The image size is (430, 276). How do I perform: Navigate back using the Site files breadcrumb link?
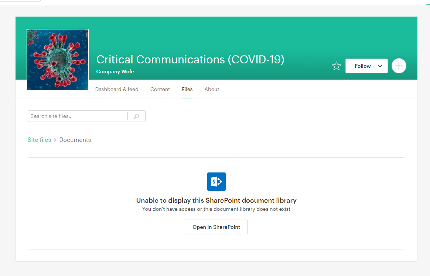coord(39,140)
